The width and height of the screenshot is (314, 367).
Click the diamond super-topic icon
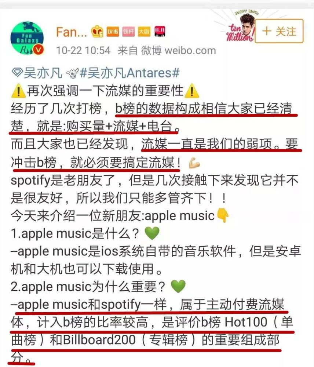[x=17, y=73]
